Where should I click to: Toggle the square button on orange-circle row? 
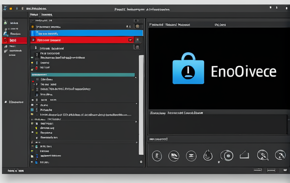coord(137,26)
